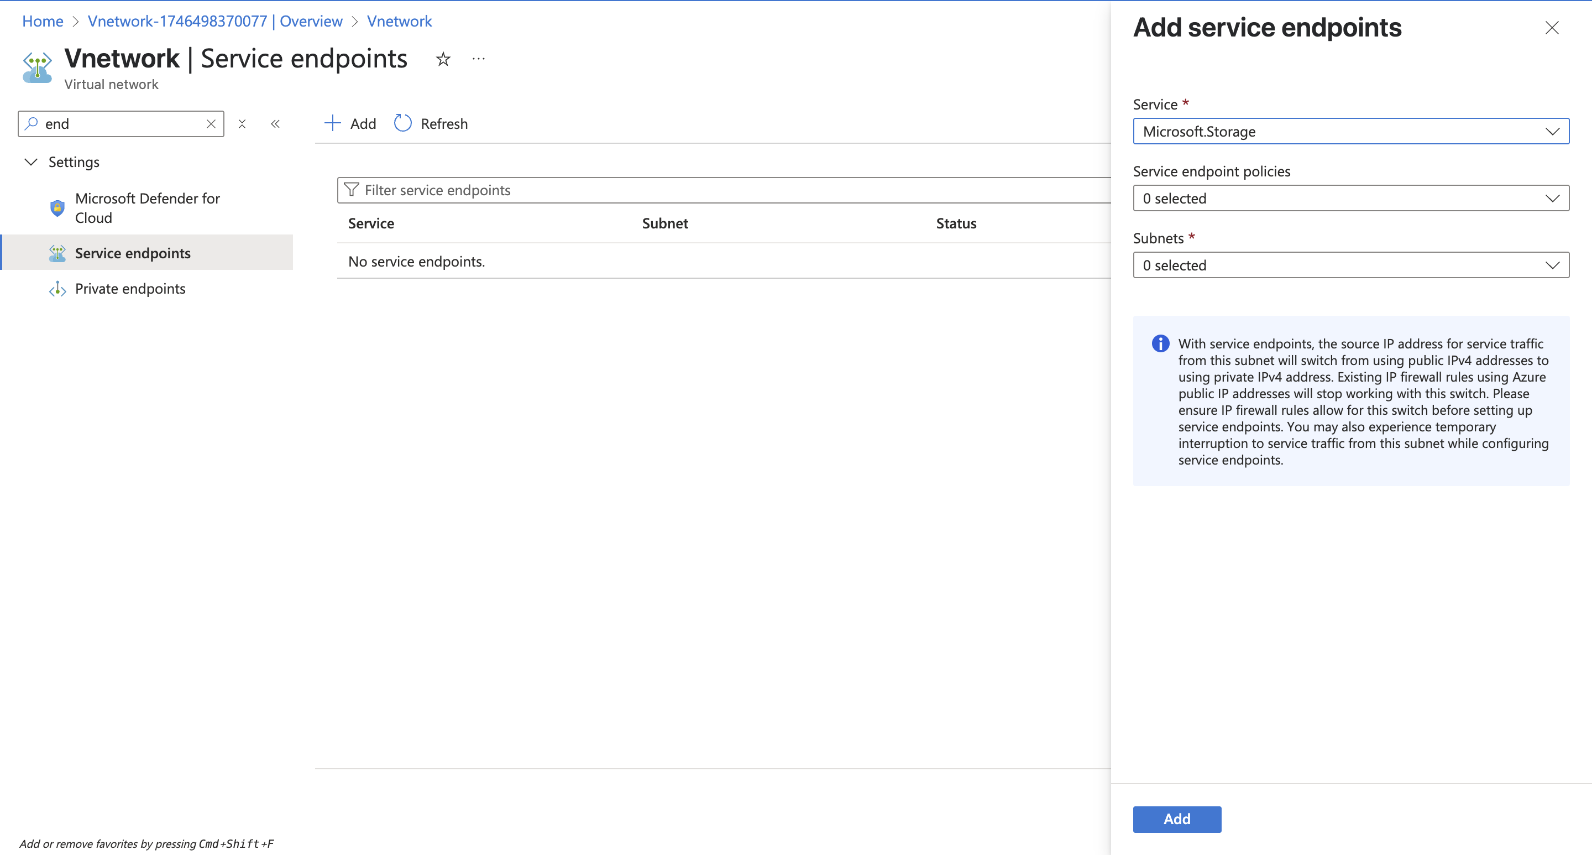
Task: Click the 'Virtual network' subtitle text
Action: pos(111,84)
